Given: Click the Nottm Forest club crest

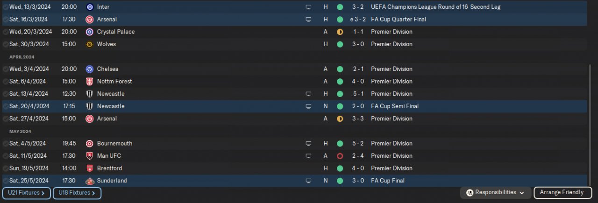Looking at the screenshot, I should click(90, 81).
